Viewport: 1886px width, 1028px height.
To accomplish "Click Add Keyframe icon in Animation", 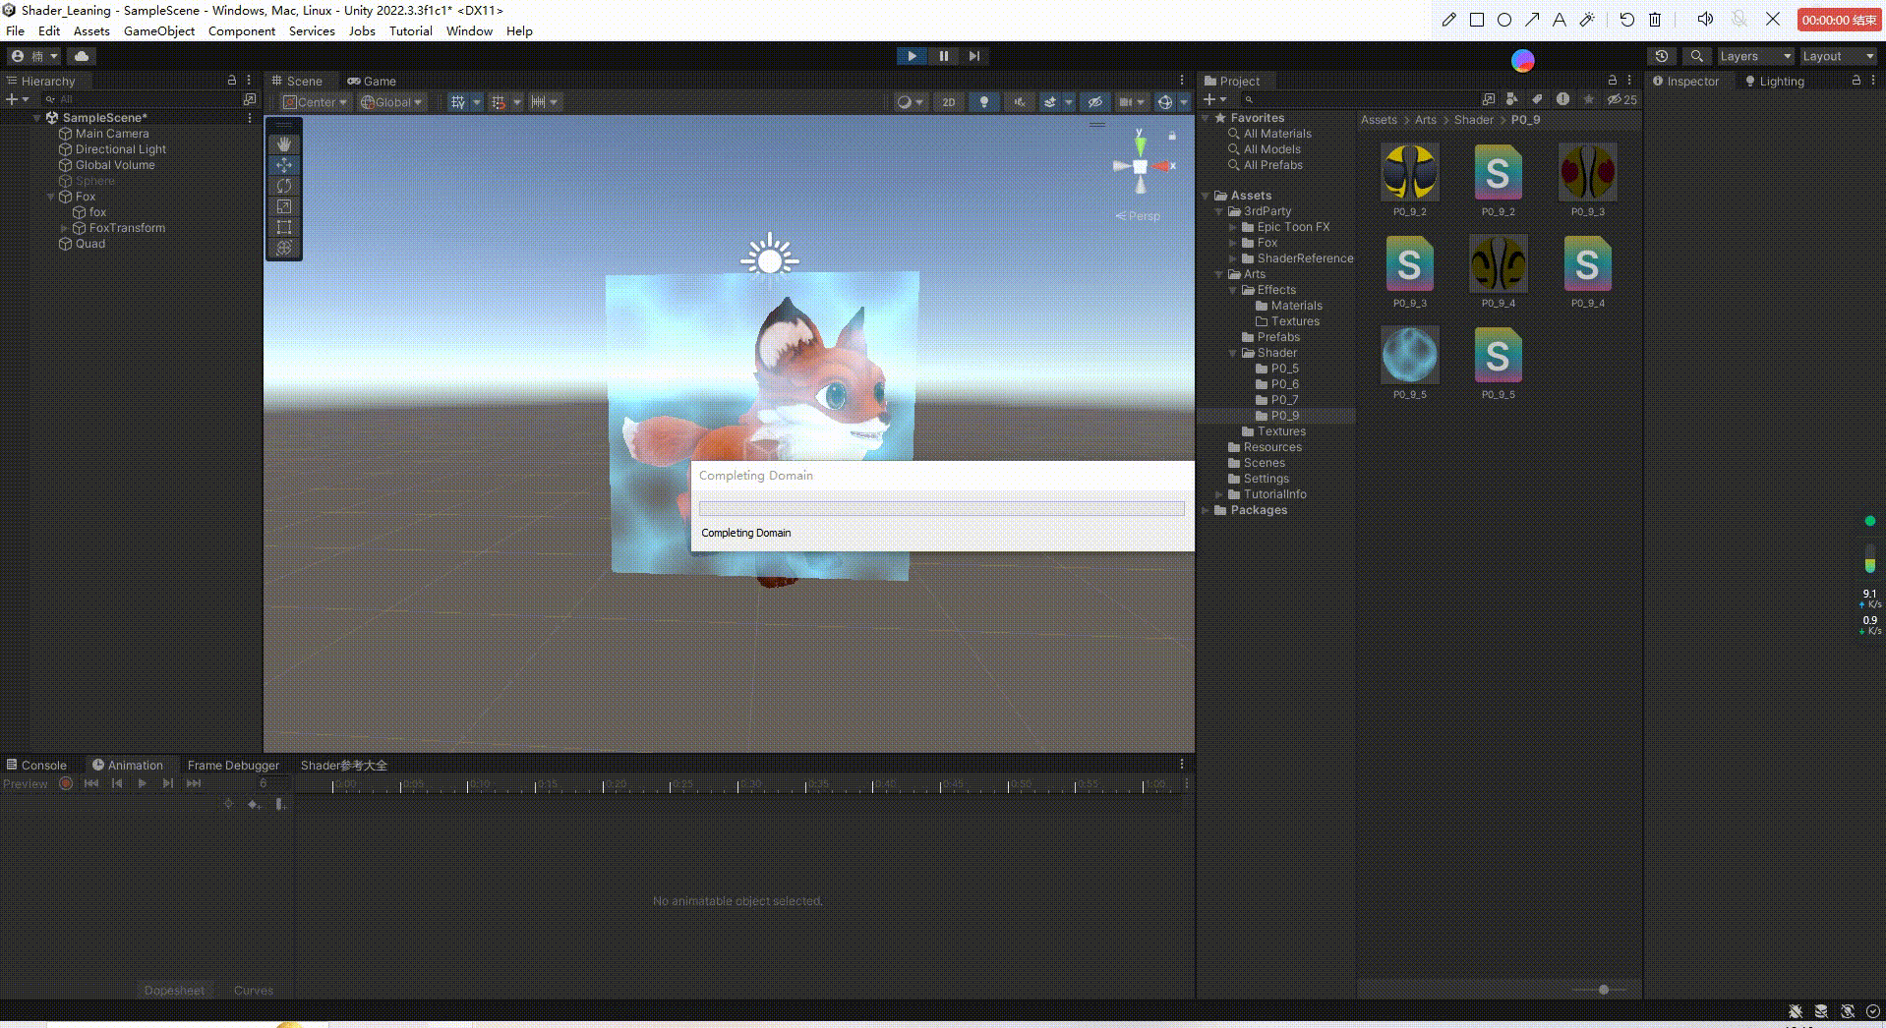I will click(x=253, y=804).
